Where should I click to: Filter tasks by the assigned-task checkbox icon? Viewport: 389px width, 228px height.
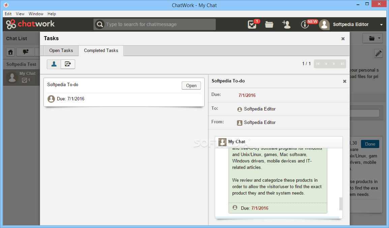(68, 64)
